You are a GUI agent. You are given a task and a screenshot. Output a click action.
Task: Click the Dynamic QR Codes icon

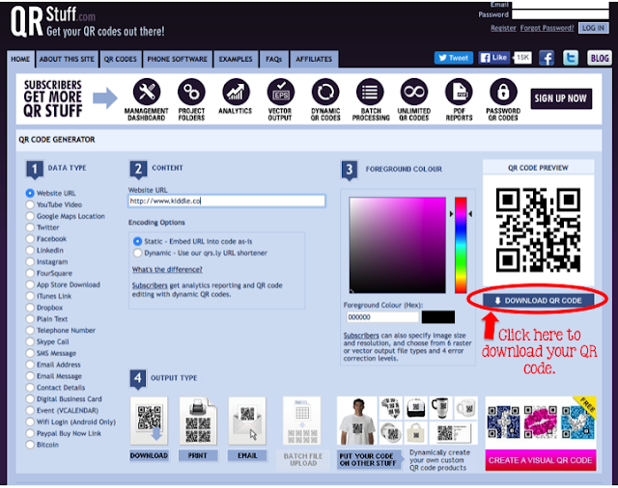[x=325, y=92]
